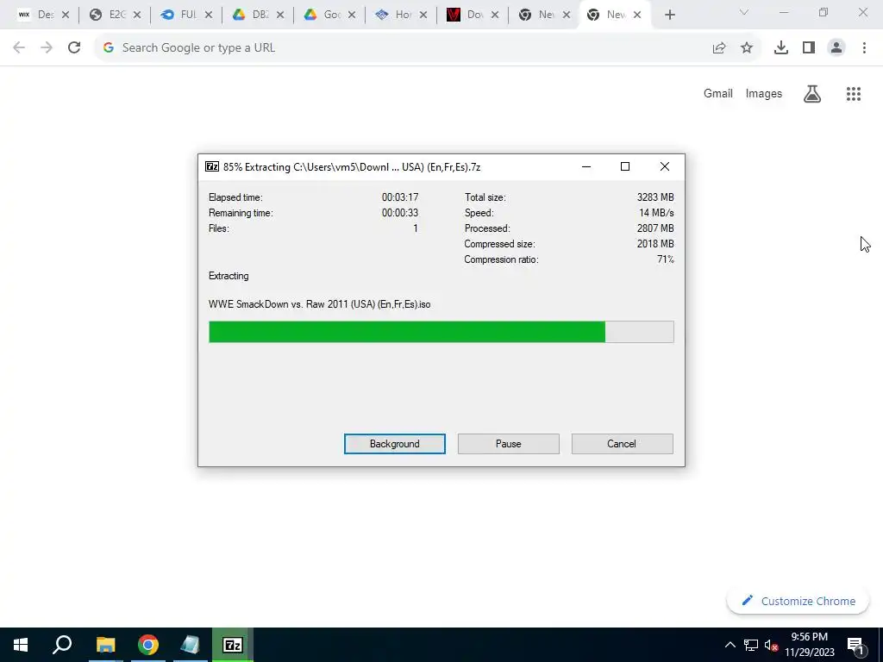
Task: Close the 'Dov' tab
Action: point(495,15)
